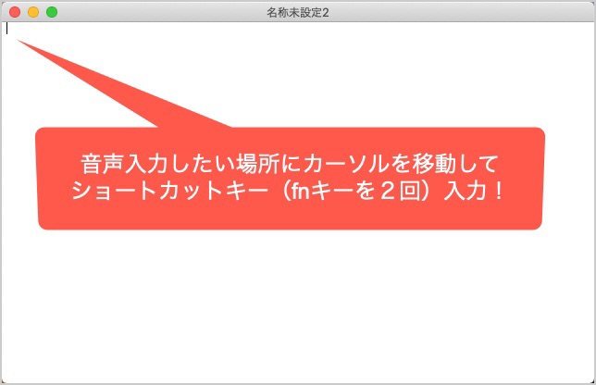
Task: Click the window title 名称未設定2
Action: pos(298,13)
